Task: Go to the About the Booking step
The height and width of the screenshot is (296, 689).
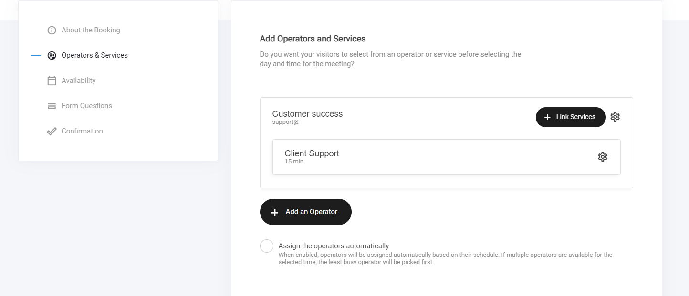Action: [91, 30]
